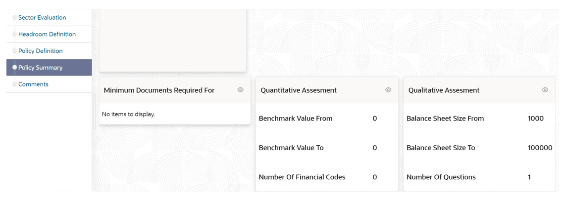Click the eye icon on Quantitative Assesment

[x=388, y=90]
